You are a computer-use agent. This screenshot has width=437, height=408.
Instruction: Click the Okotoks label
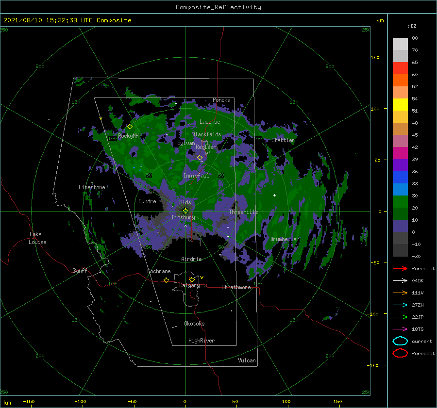tap(194, 324)
